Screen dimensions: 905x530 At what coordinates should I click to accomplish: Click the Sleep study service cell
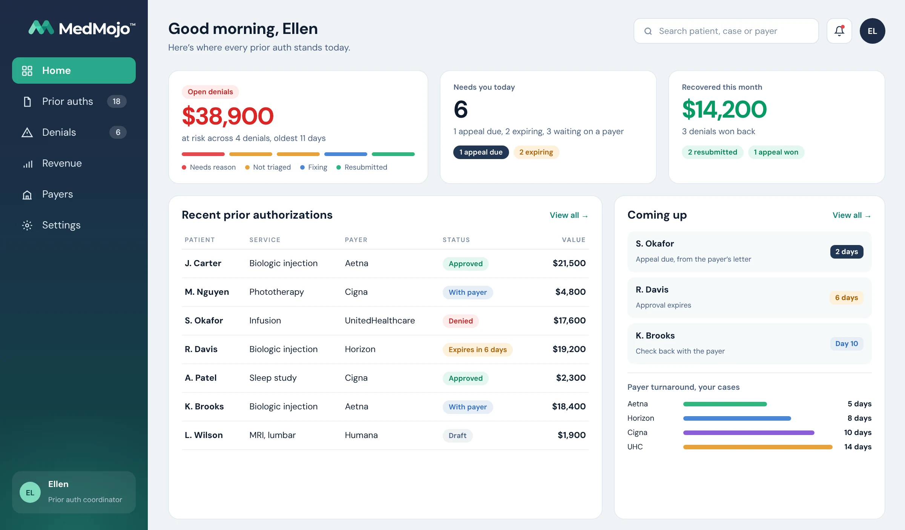[x=273, y=378]
